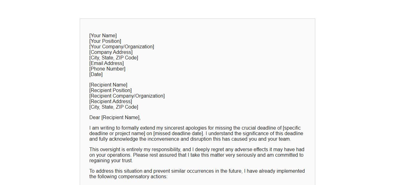Click the [Recipient Position] placeholder
This screenshot has width=395, height=185.
110,90
